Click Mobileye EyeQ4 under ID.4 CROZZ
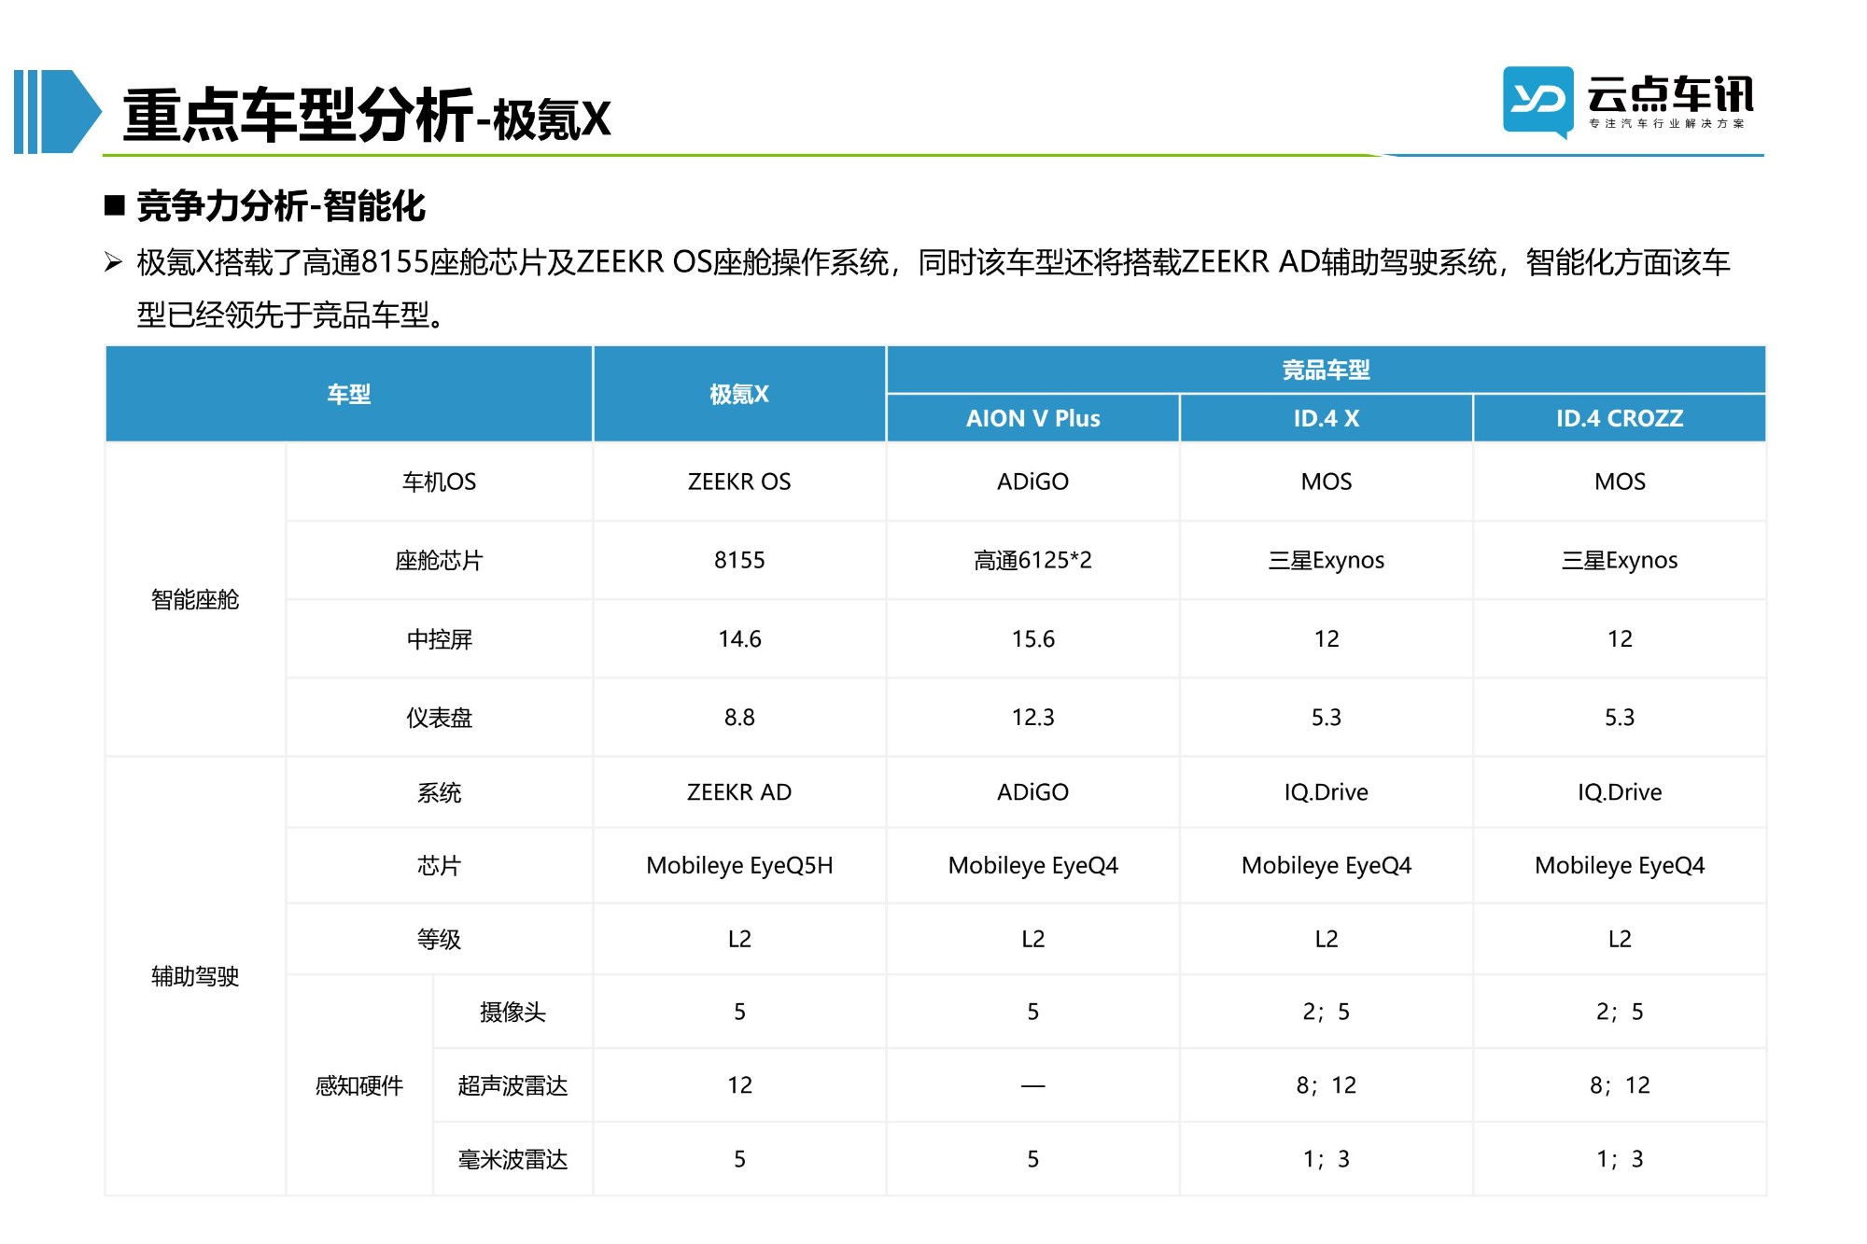The height and width of the screenshot is (1244, 1867). [x=1620, y=865]
